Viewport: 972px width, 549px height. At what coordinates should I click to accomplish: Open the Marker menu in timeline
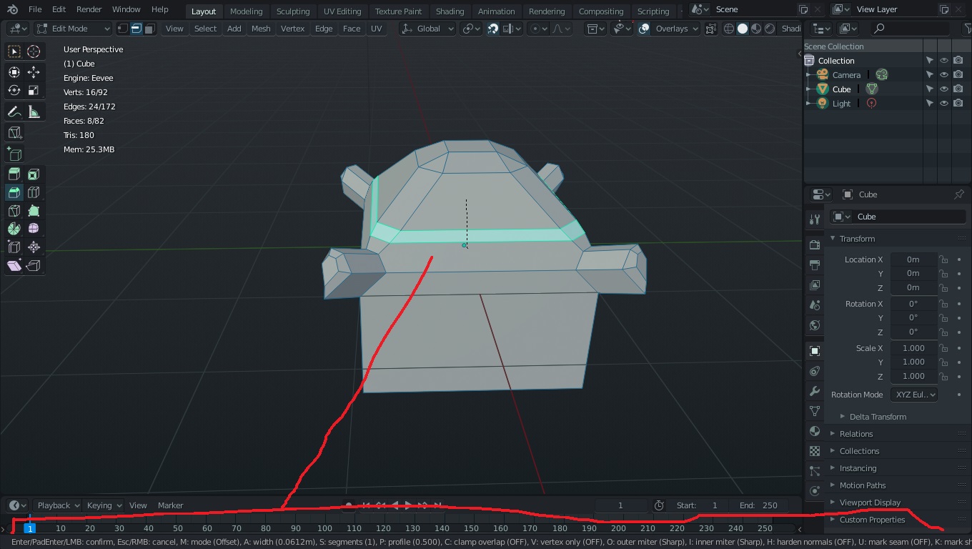pos(171,505)
